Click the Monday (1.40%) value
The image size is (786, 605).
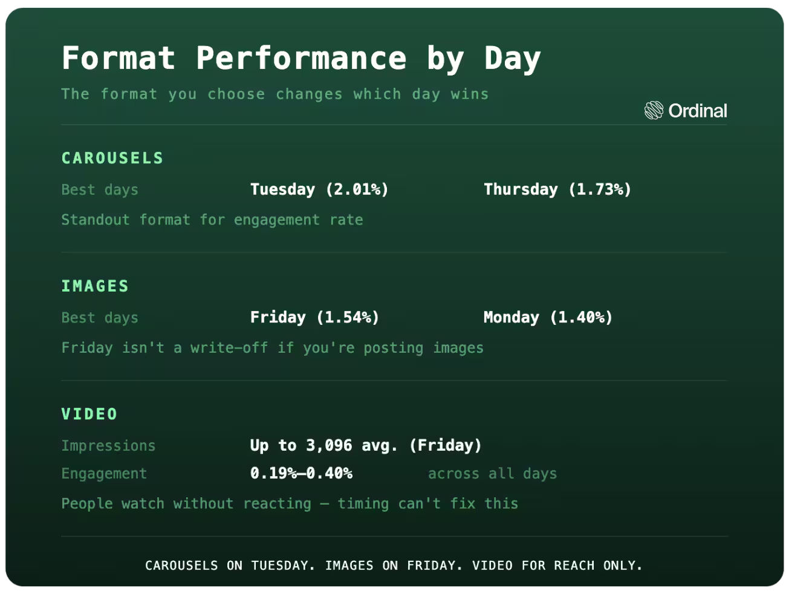click(x=548, y=318)
